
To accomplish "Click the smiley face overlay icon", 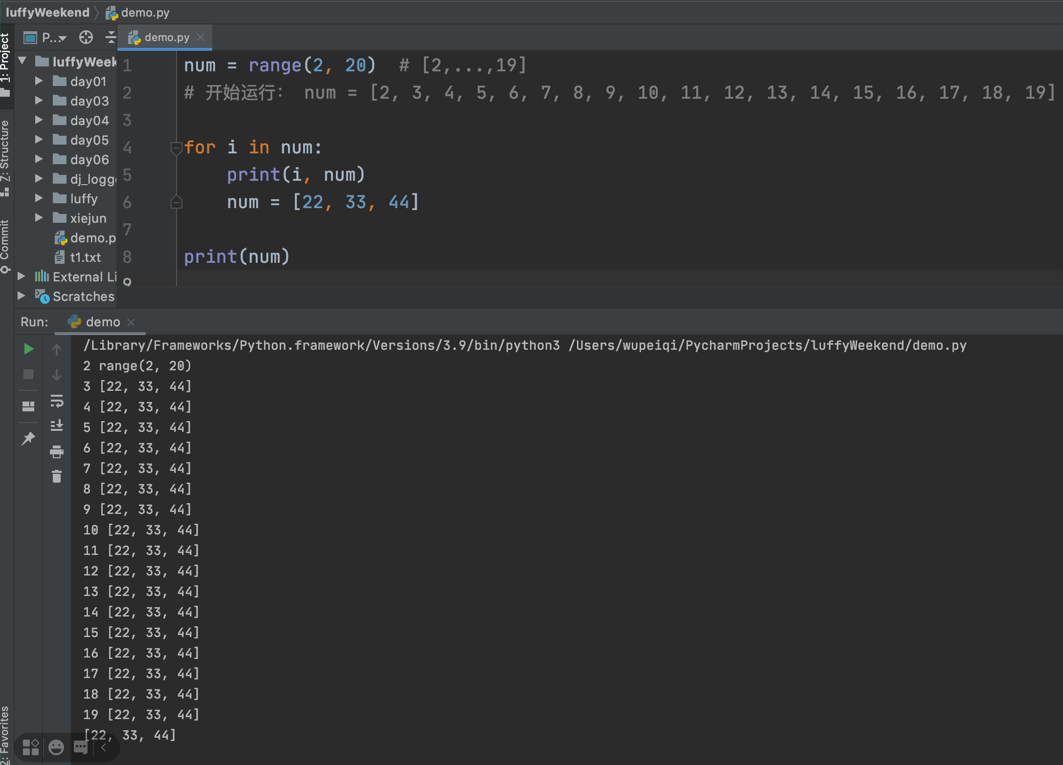I will tap(56, 747).
